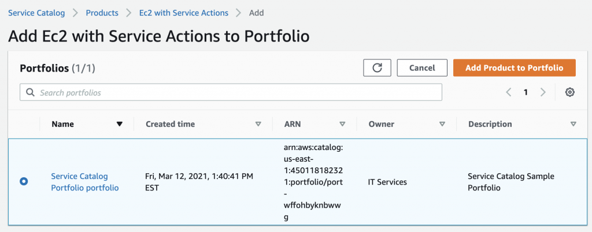Open Service Catalog Portfolio portfolio link

pyautogui.click(x=85, y=182)
